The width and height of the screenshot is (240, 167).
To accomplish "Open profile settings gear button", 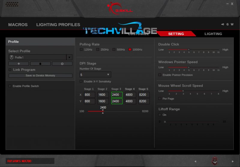I will pos(62,64).
